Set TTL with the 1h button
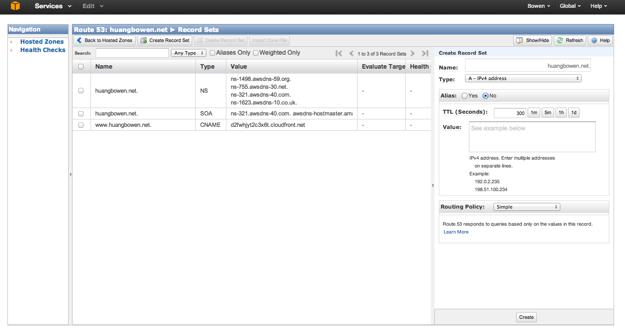 click(561, 113)
